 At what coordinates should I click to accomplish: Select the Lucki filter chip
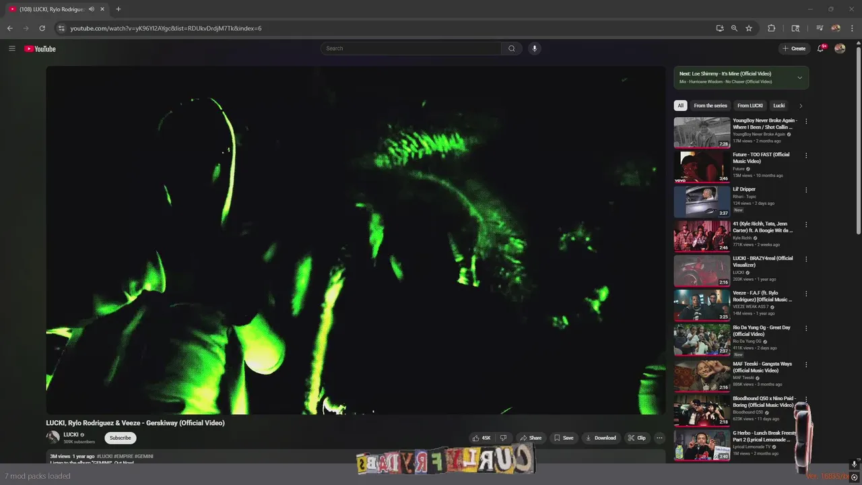779,106
